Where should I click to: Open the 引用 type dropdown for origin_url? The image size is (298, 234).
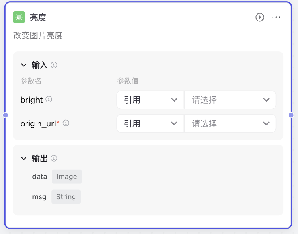click(x=150, y=124)
